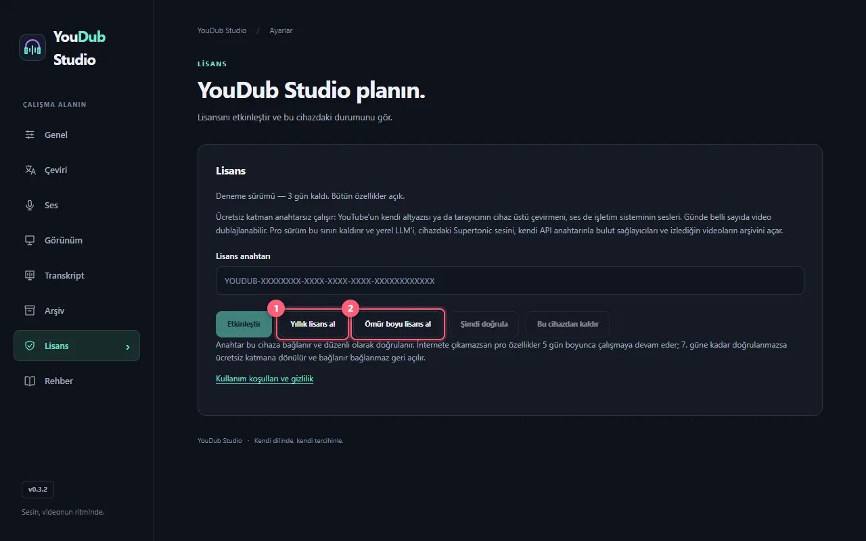This screenshot has width=866, height=541.
Task: Open Kullanım koşulları ve gizlilik link
Action: pyautogui.click(x=265, y=379)
